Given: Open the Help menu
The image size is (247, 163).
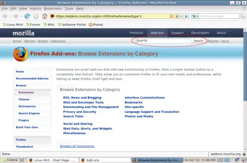Looking at the screenshot, I should (x=80, y=9).
